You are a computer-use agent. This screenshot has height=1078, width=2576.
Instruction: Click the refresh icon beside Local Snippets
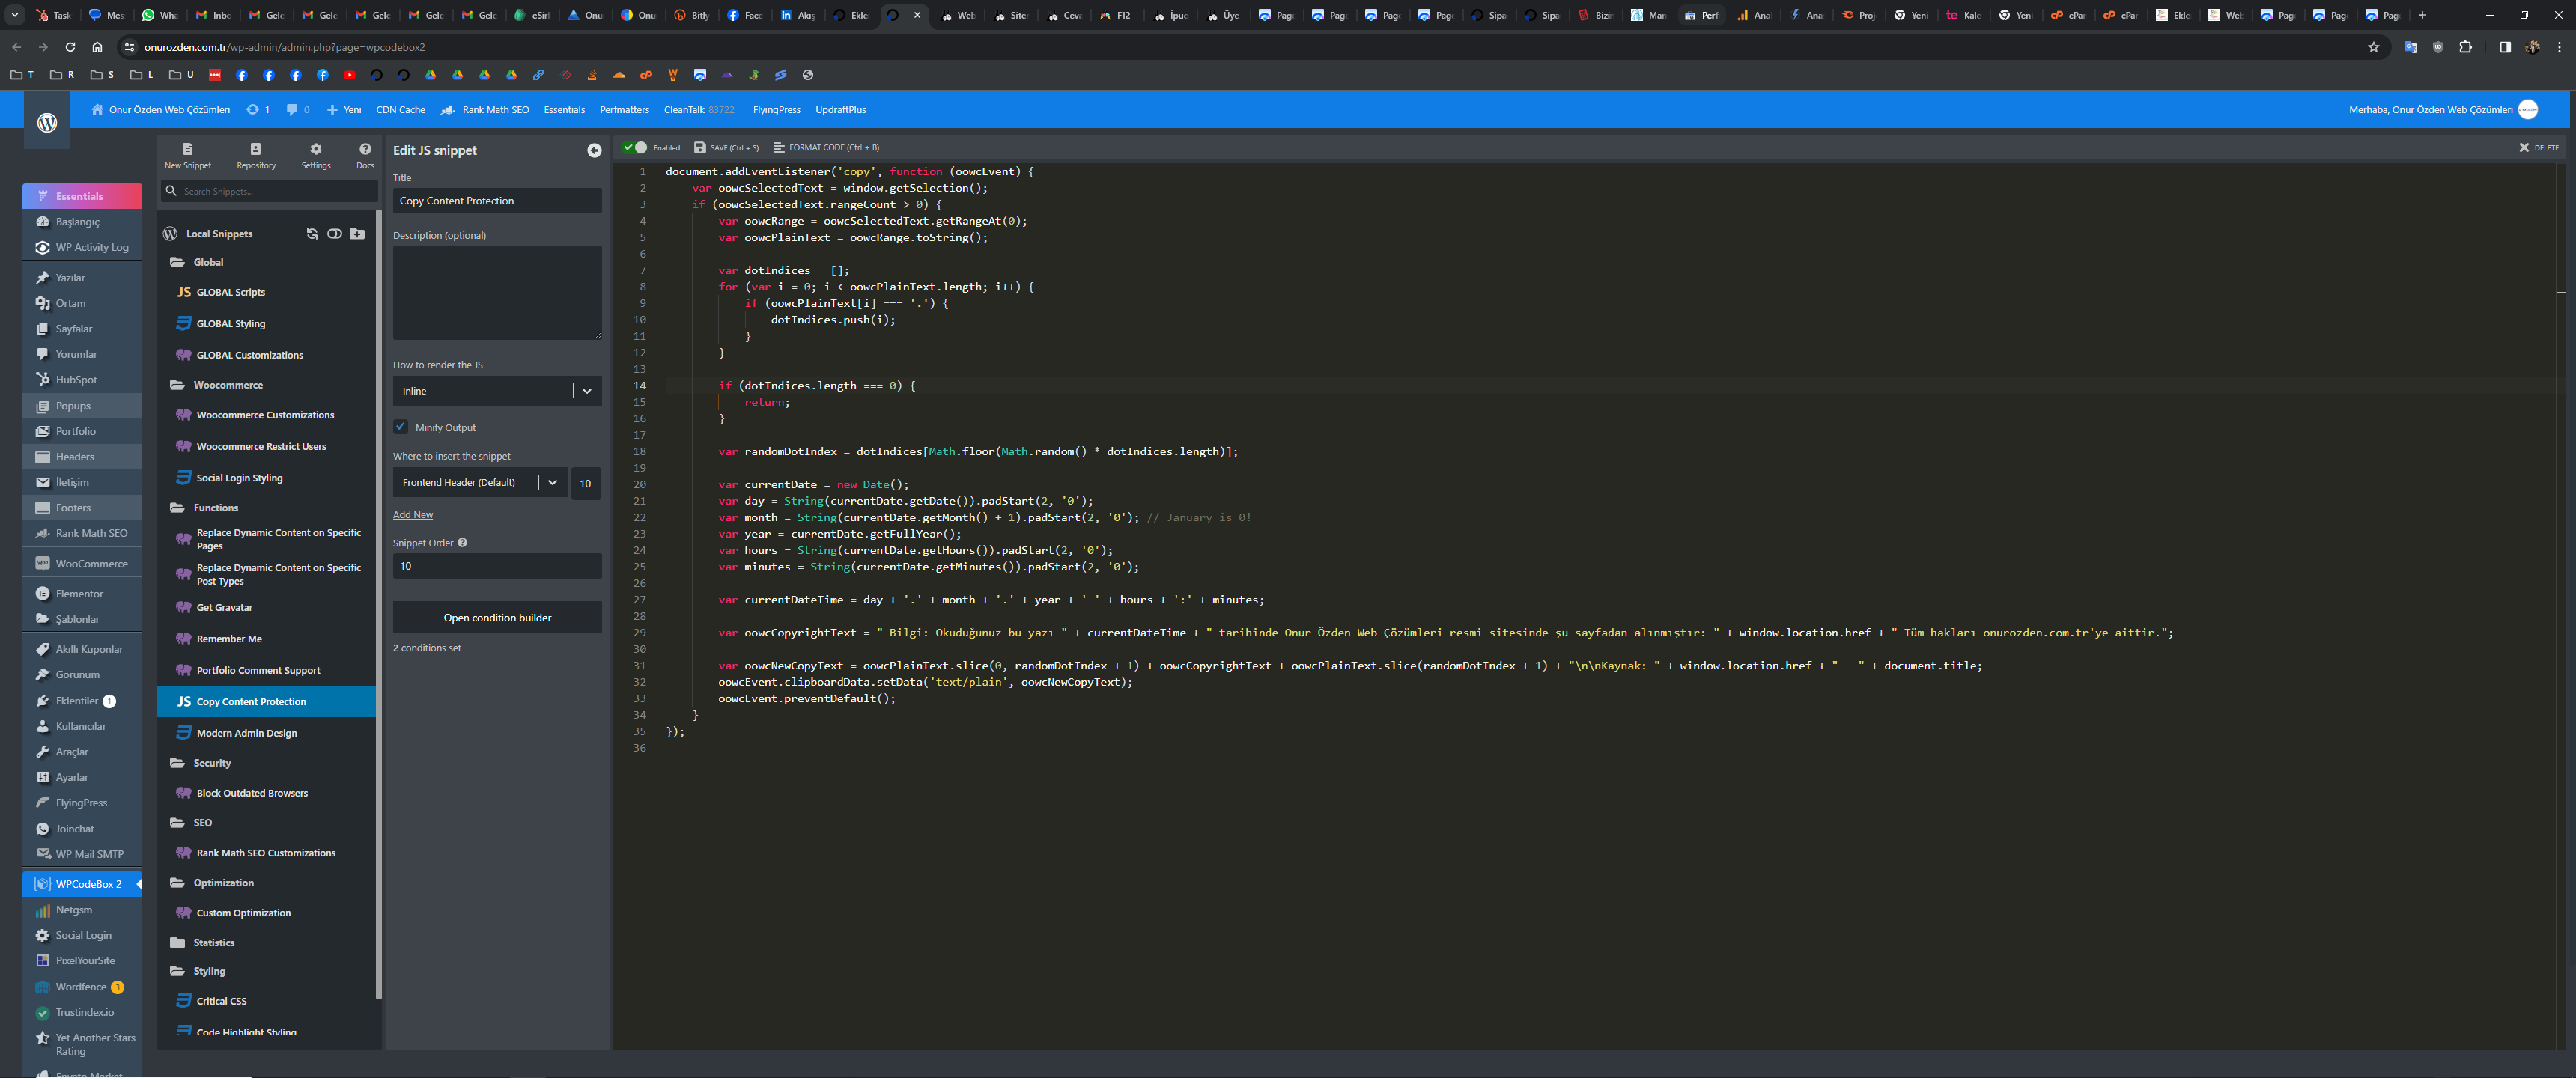point(312,234)
